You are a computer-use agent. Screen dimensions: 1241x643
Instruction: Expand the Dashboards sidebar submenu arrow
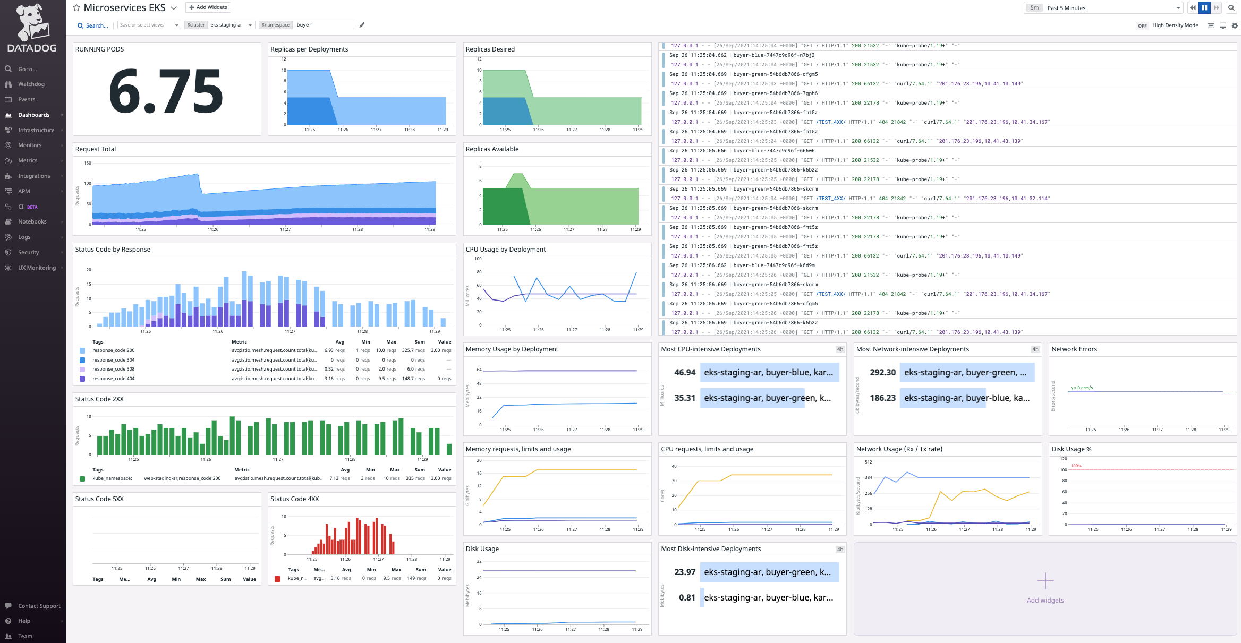[62, 115]
